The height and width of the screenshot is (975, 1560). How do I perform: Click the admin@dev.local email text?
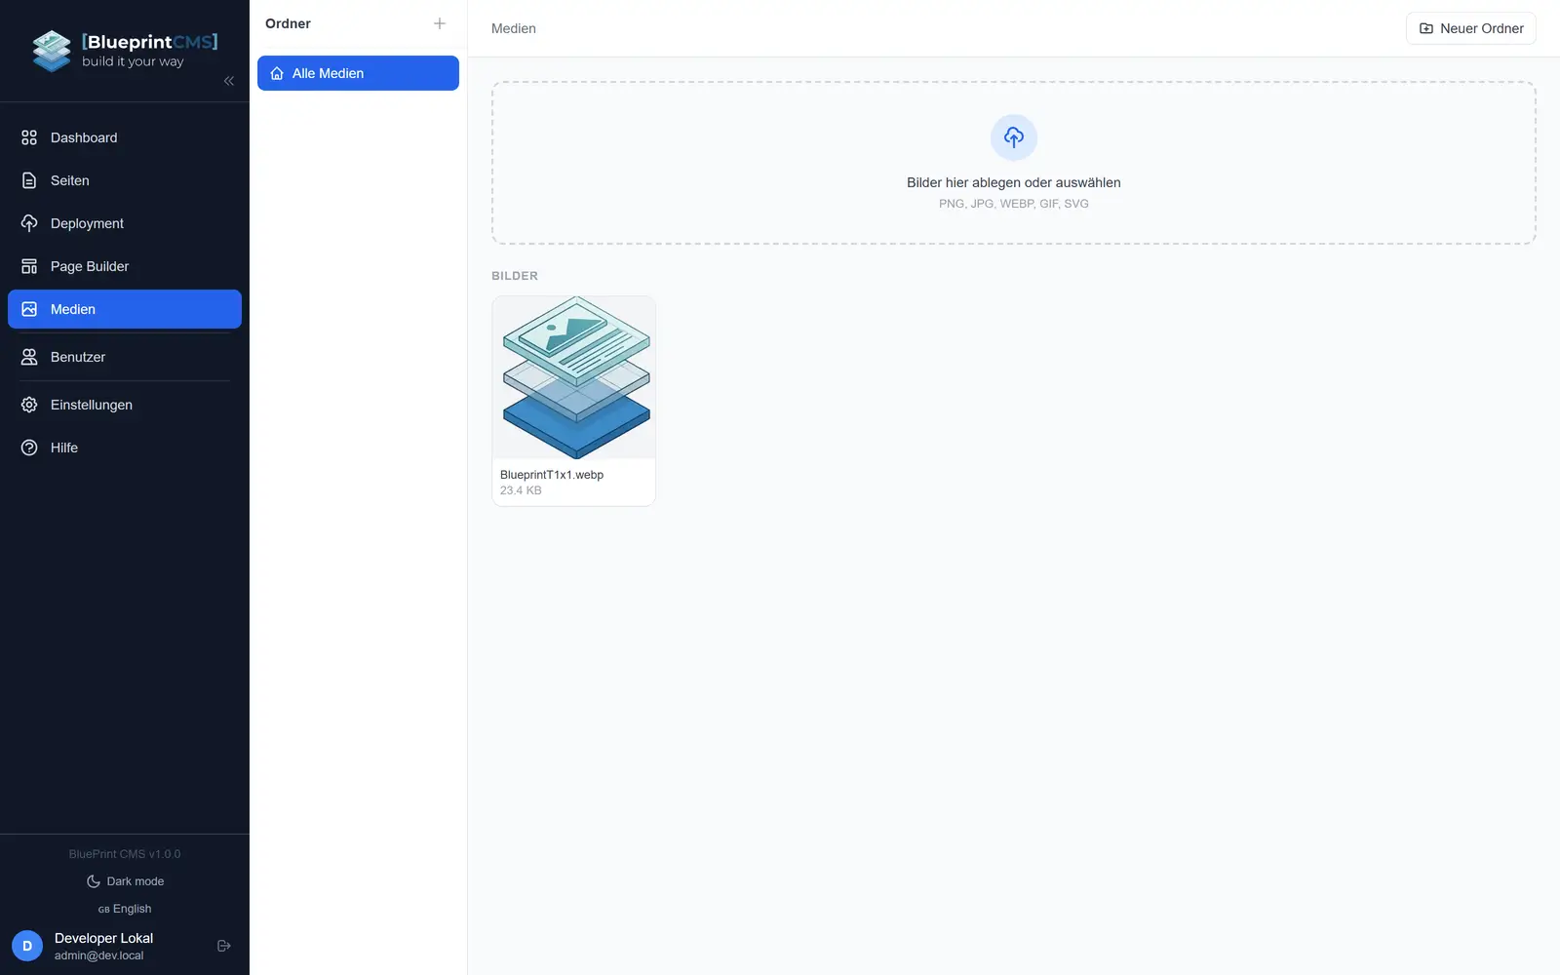coord(98,955)
